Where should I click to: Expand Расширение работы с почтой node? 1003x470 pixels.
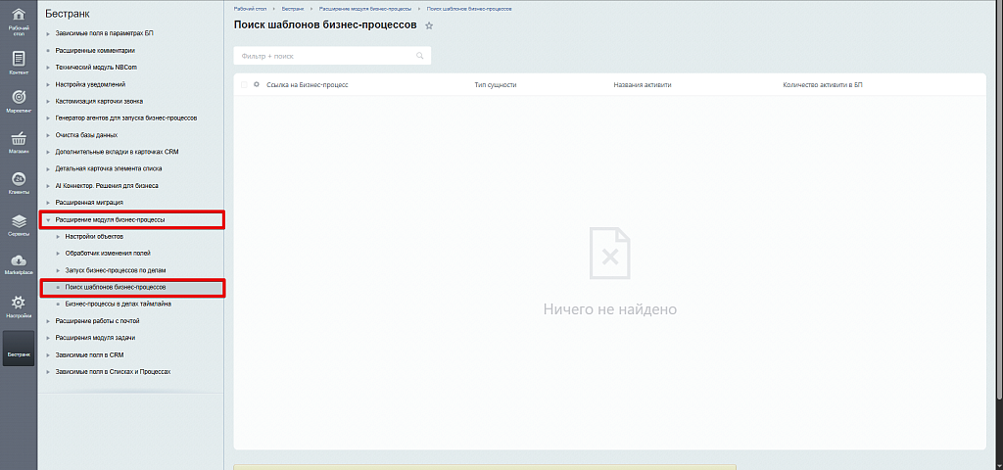pyautogui.click(x=48, y=321)
